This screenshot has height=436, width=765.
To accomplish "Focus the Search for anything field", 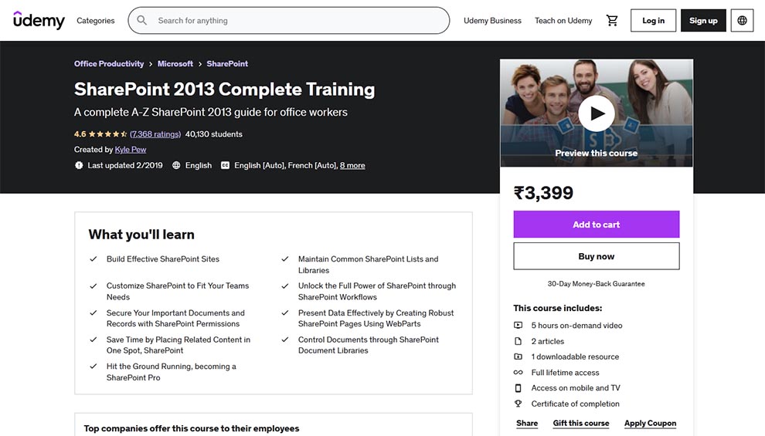I will [x=289, y=21].
